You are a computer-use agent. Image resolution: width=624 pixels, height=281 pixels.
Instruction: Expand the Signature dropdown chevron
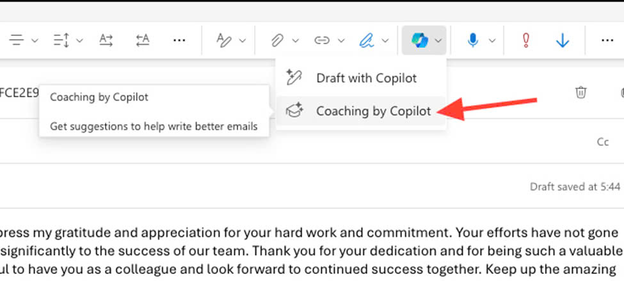tap(385, 40)
